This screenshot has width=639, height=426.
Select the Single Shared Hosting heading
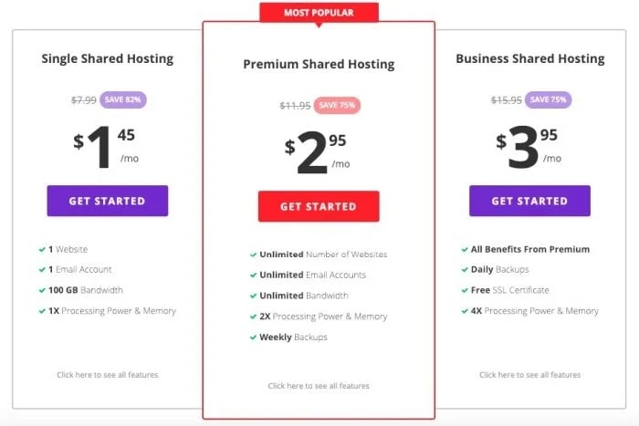click(107, 59)
